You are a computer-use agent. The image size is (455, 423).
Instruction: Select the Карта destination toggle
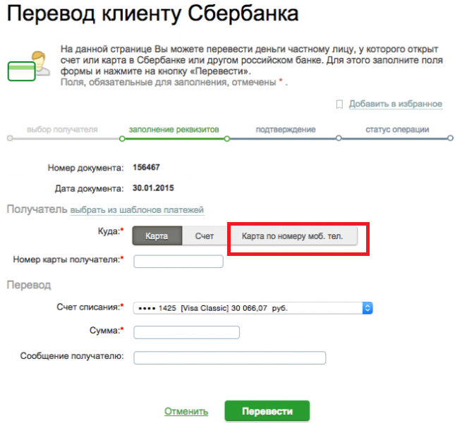pos(157,235)
